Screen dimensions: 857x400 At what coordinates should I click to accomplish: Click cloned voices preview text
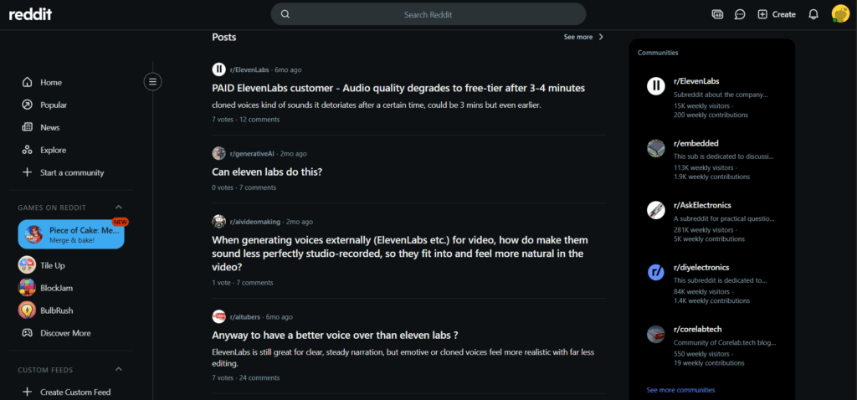377,105
